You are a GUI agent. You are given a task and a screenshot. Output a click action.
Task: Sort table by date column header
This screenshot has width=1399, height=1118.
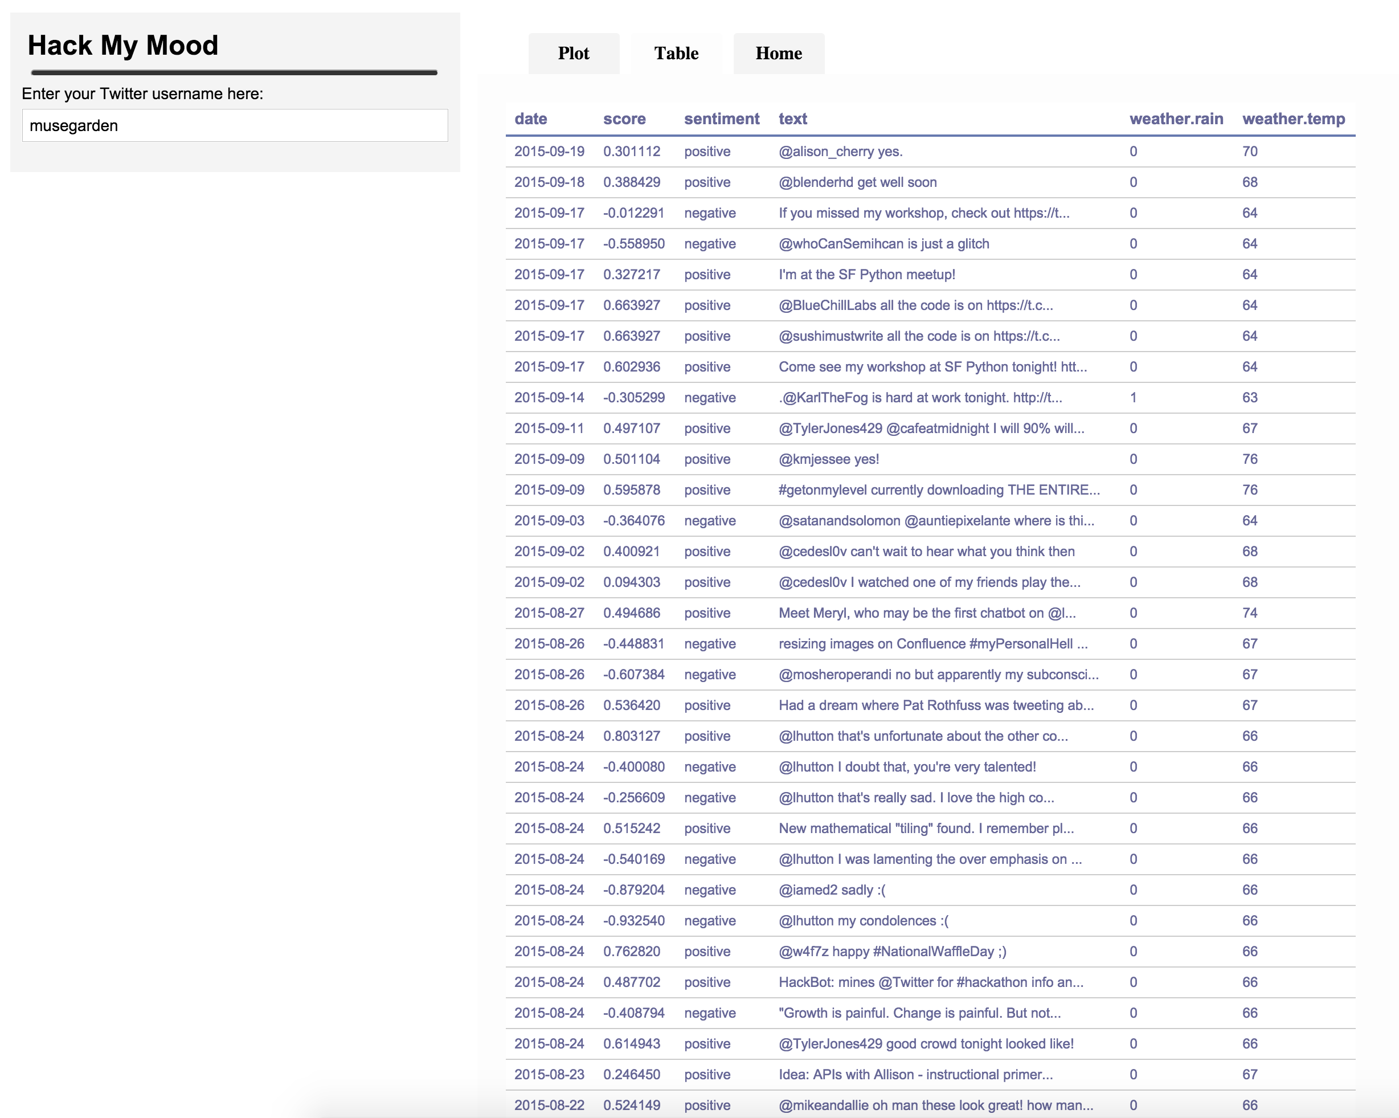[x=530, y=119]
